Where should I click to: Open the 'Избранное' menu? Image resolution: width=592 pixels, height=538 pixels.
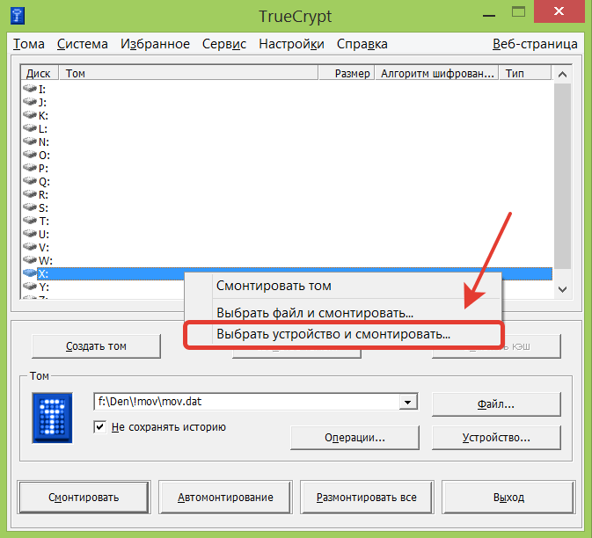click(155, 44)
